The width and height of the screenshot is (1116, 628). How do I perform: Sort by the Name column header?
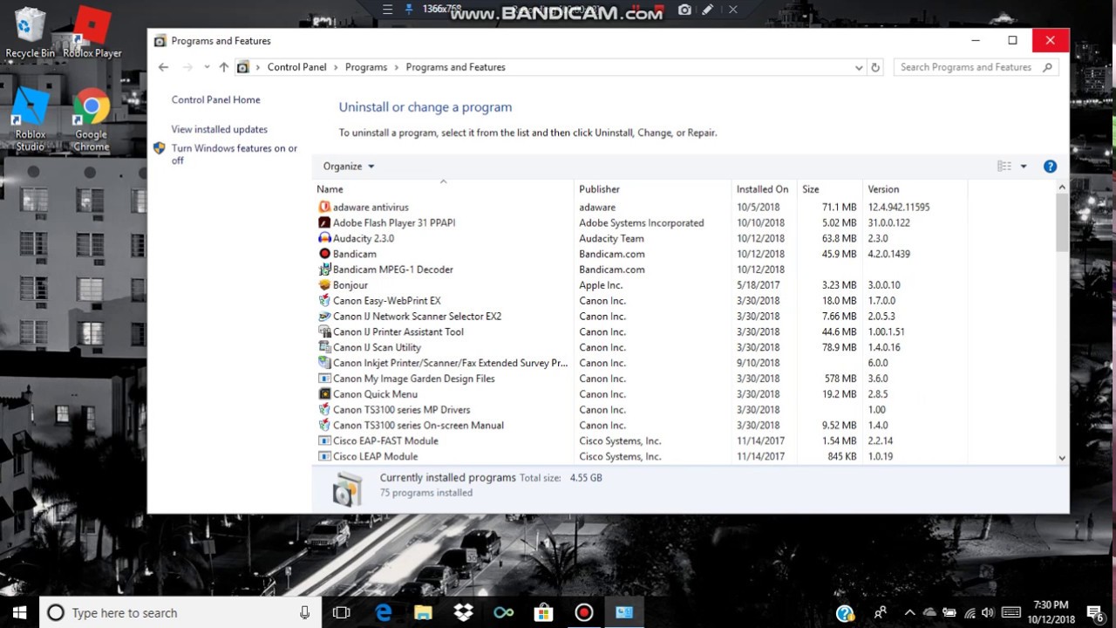click(x=443, y=189)
